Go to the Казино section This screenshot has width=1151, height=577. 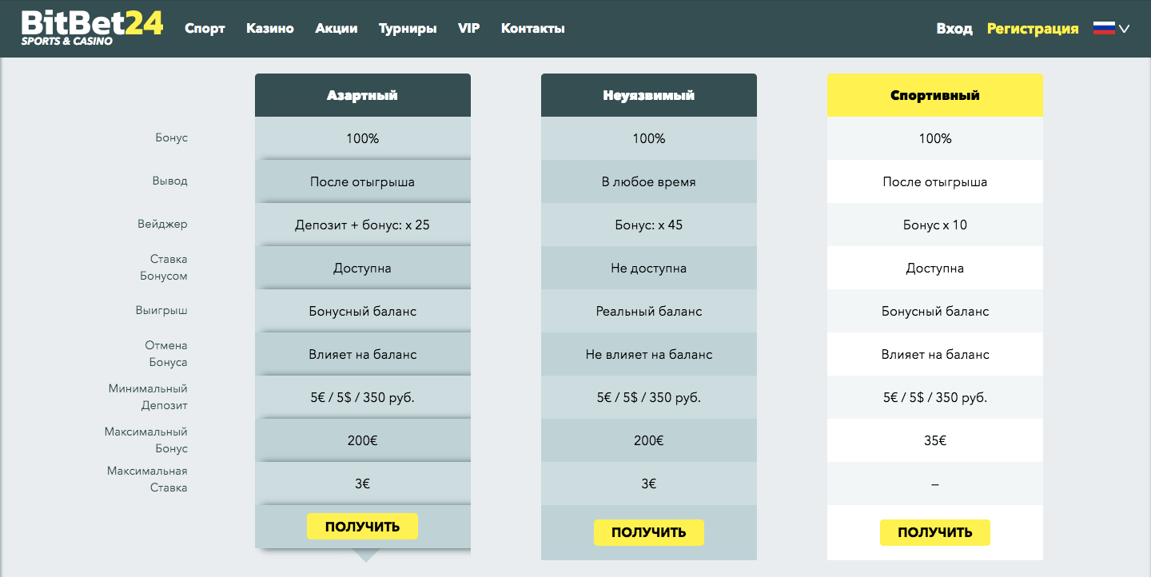270,29
